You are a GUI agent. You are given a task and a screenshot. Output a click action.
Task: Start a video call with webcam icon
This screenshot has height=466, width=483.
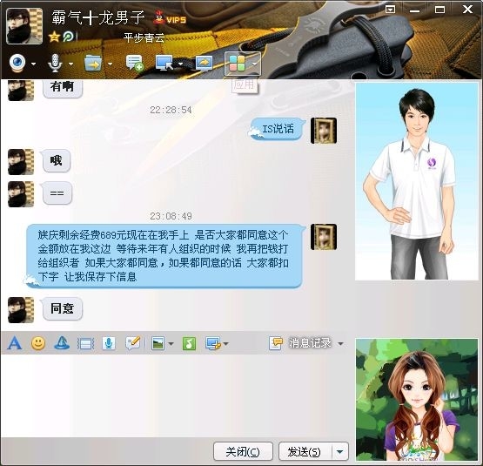coord(17,64)
